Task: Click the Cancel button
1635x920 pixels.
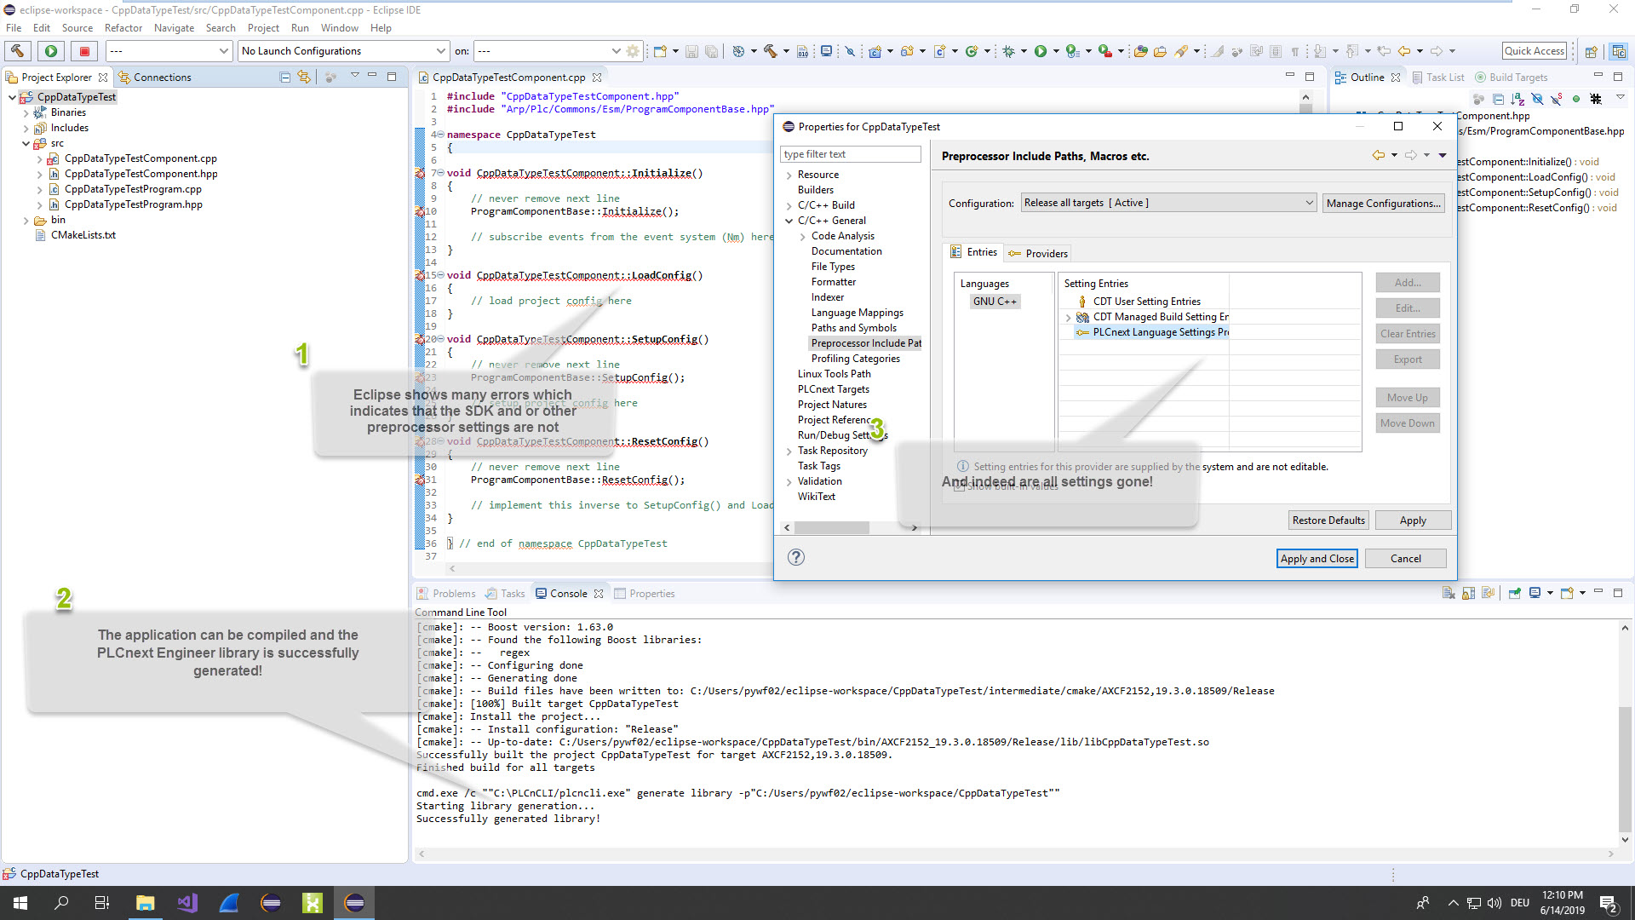Action: [1405, 558]
